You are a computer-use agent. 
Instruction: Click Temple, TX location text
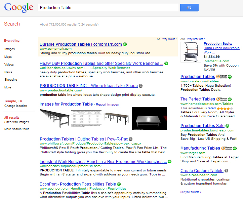(13, 101)
